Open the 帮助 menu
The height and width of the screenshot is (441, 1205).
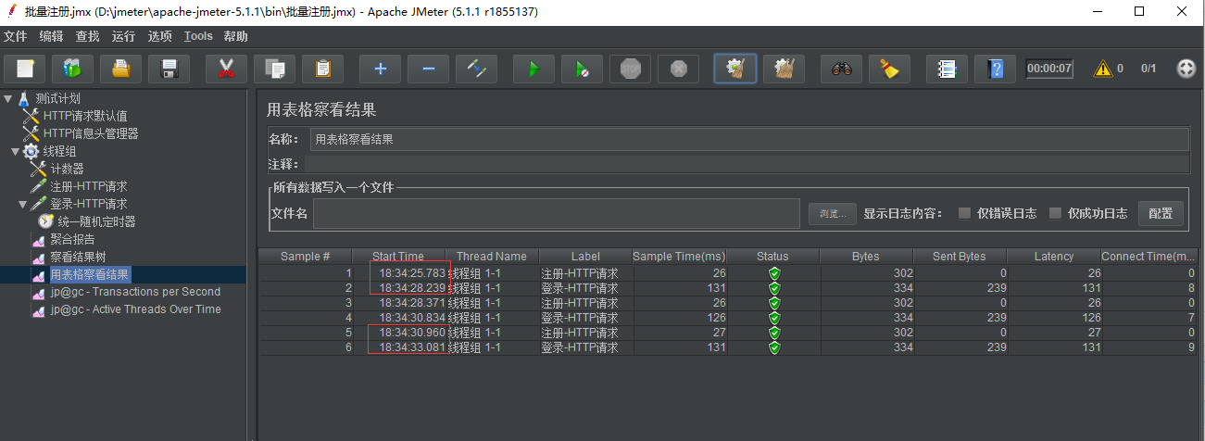236,36
